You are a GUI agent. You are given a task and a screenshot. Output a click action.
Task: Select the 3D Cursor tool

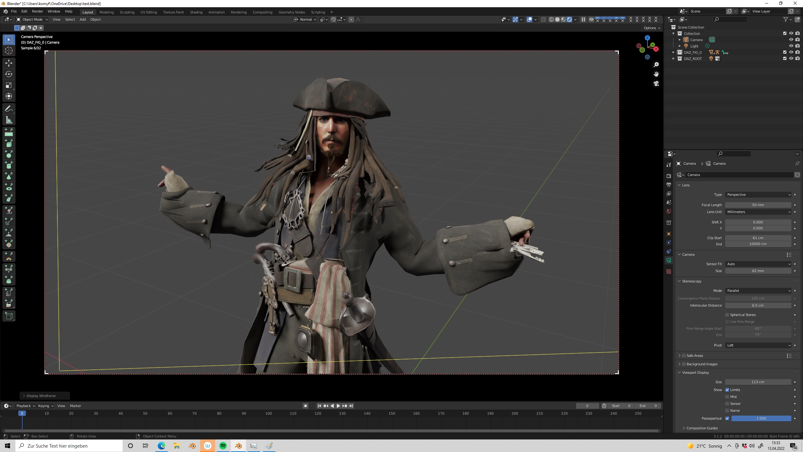(9, 51)
